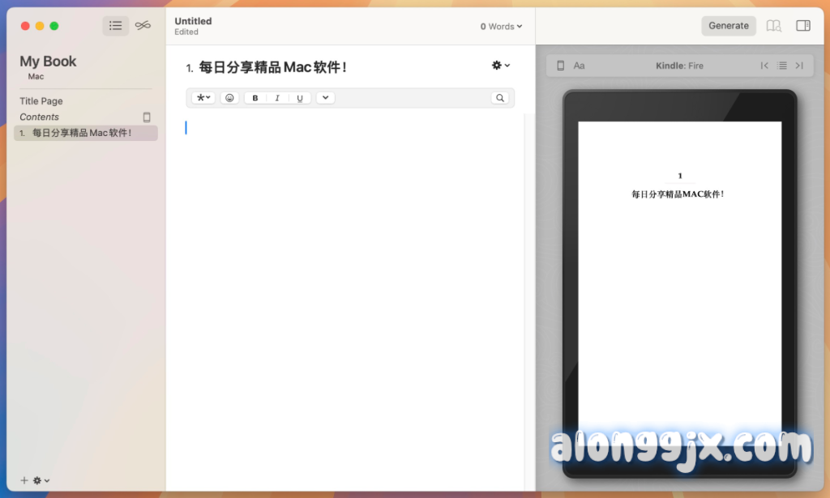
Task: Choose preview device via phone icon
Action: (x=560, y=66)
